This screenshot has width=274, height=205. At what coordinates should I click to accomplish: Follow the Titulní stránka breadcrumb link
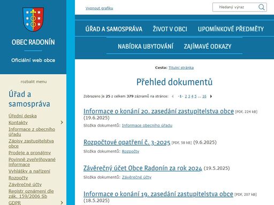pos(181,68)
